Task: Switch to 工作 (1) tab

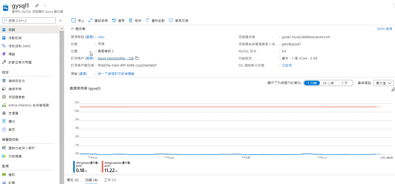Action: pyautogui.click(x=110, y=180)
